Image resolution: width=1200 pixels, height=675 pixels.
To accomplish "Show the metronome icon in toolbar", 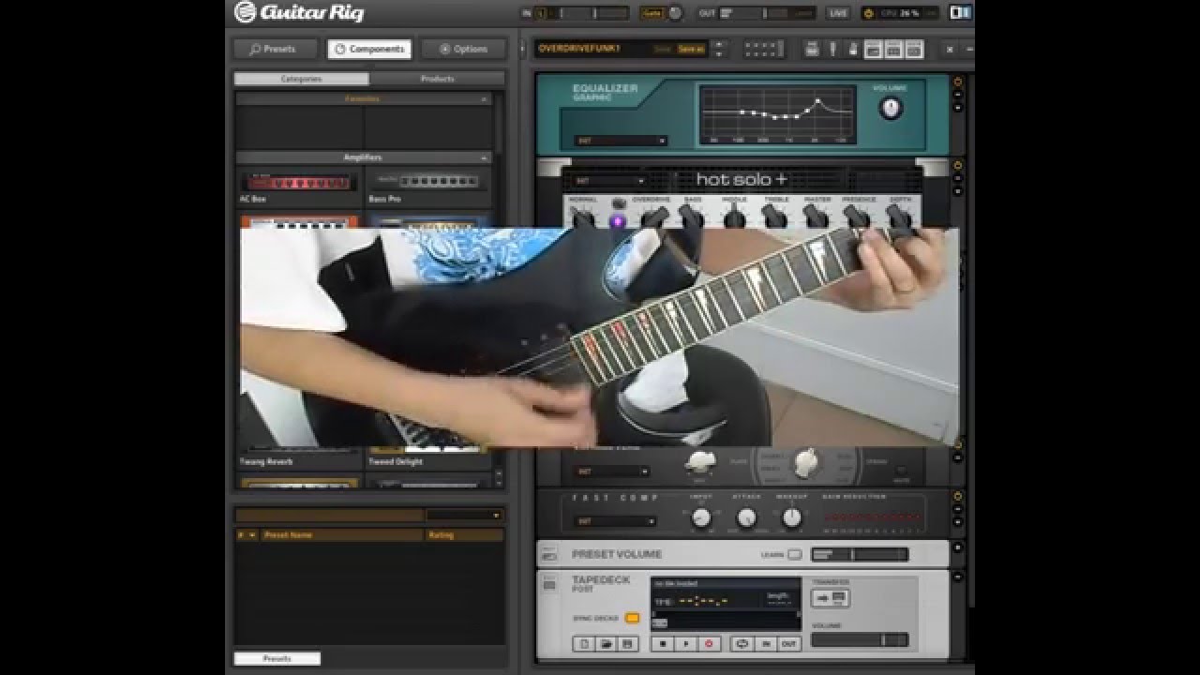I will [851, 49].
